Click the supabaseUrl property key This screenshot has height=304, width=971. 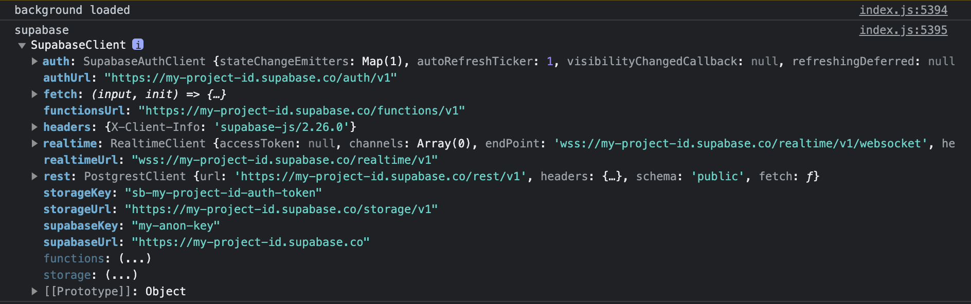pos(81,242)
